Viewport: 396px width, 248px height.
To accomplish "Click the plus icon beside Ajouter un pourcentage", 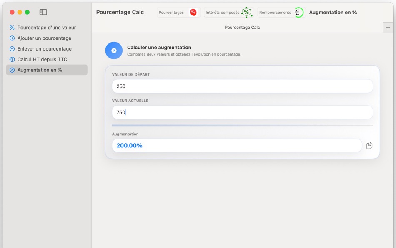I will (11, 38).
